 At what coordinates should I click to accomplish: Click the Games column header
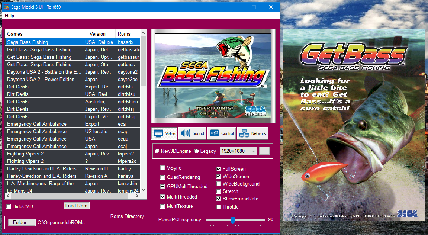tap(44, 34)
